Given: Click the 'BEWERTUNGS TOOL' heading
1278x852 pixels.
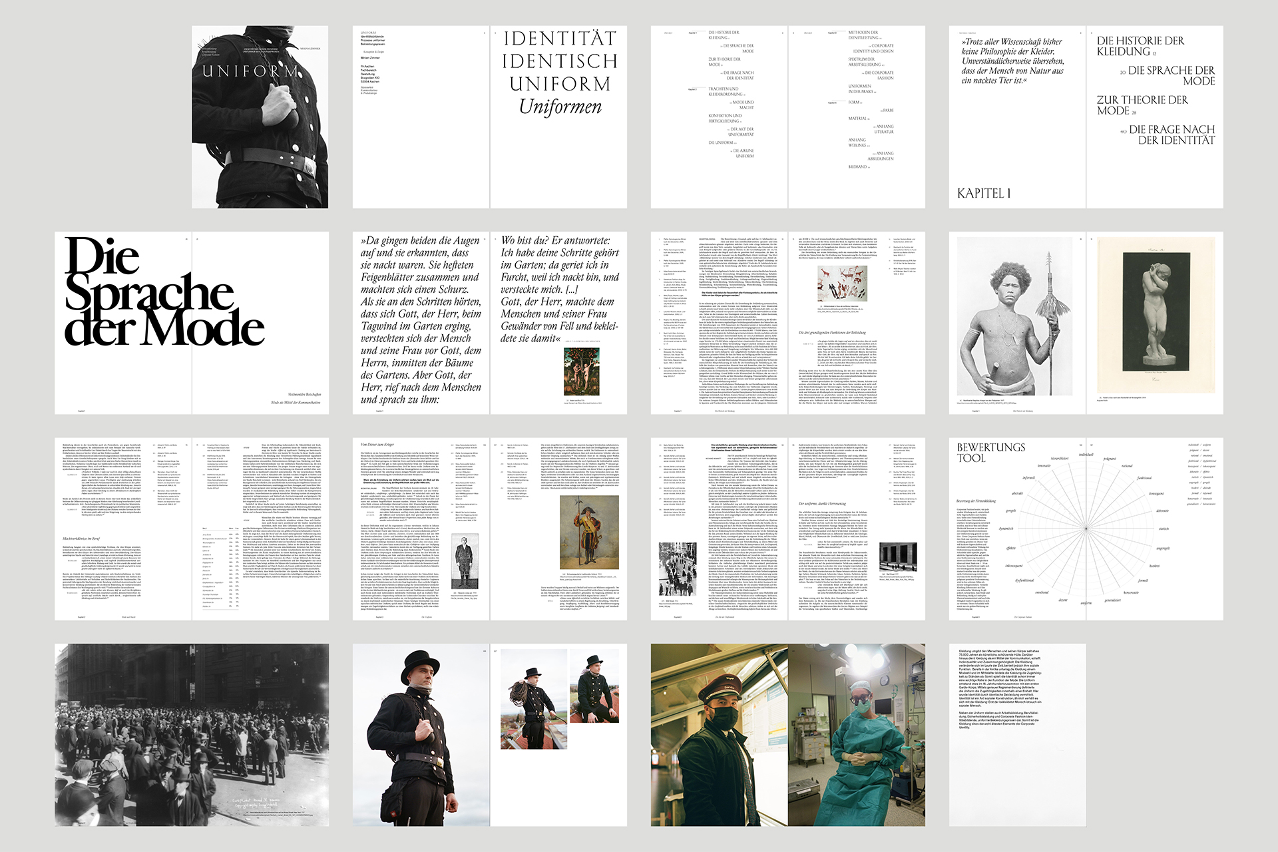Looking at the screenshot, I should pyautogui.click(x=990, y=452).
